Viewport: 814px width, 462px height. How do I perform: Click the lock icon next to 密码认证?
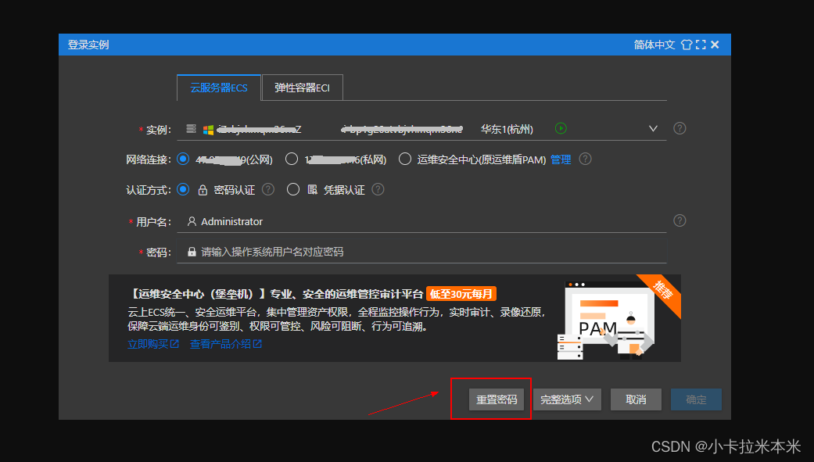[x=202, y=189]
